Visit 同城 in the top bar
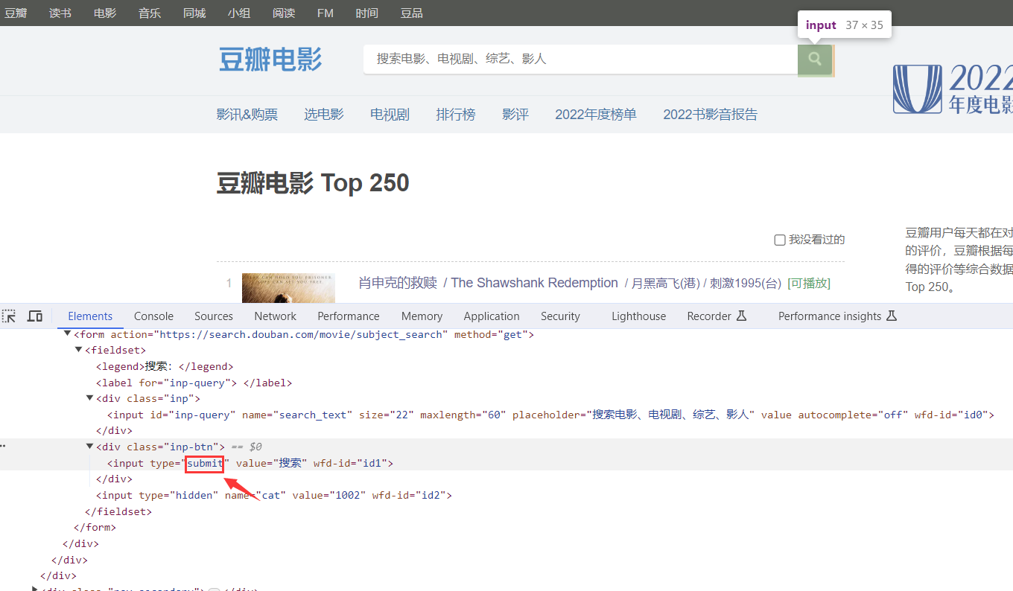Viewport: 1013px width, 591px height. coord(194,13)
